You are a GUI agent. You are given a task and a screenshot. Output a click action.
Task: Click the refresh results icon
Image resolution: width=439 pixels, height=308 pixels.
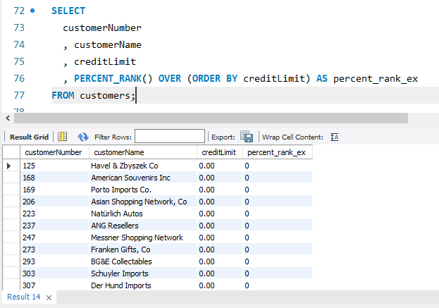pos(83,137)
